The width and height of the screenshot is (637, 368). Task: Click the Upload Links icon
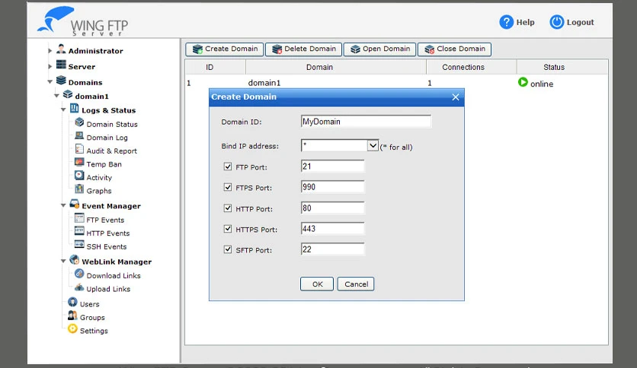pos(79,287)
